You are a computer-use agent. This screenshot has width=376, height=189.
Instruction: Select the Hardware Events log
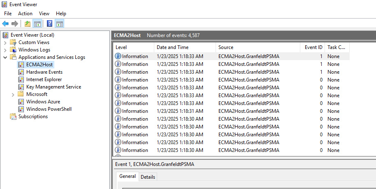pos(44,72)
